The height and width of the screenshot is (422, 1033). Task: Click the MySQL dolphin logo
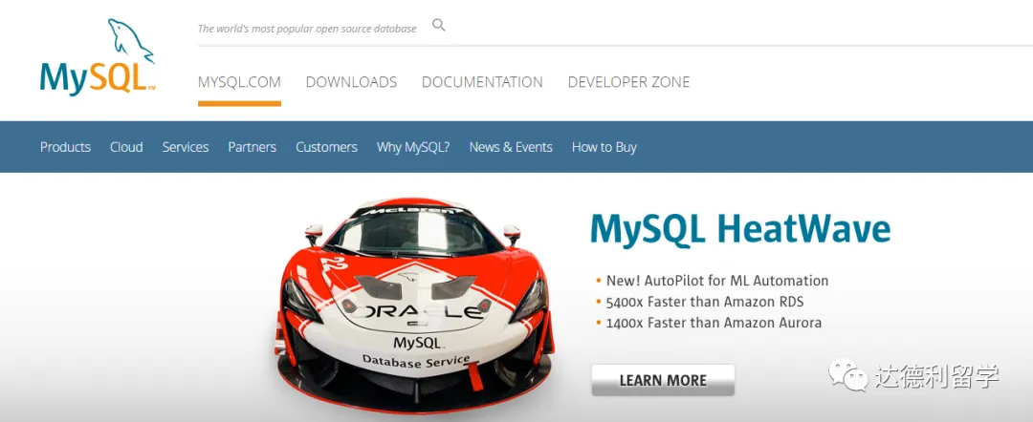point(98,57)
